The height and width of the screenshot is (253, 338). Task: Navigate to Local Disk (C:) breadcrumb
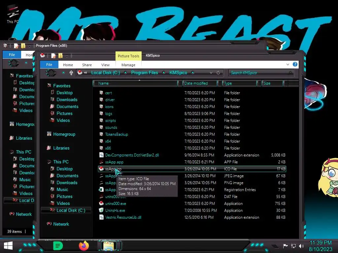pos(105,73)
